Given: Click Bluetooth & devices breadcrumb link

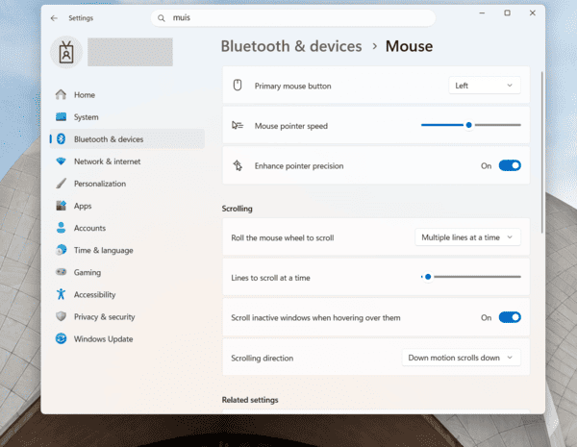Looking at the screenshot, I should (291, 46).
